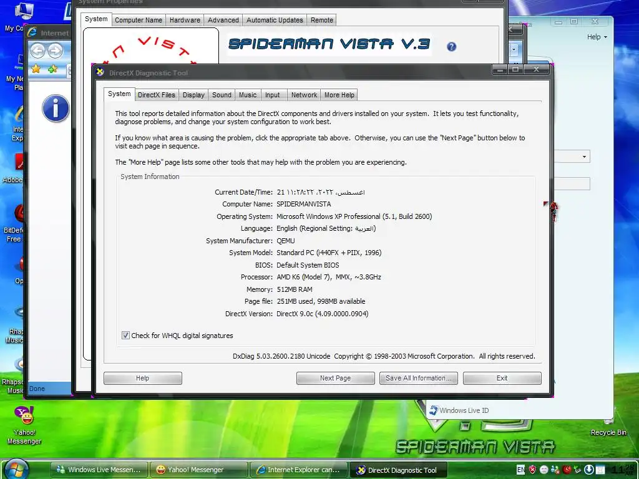Click the Exit button in DxDiag
The width and height of the screenshot is (639, 479).
click(502, 378)
